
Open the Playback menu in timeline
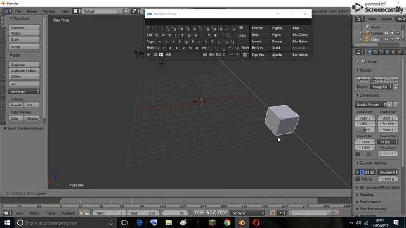pos(68,213)
